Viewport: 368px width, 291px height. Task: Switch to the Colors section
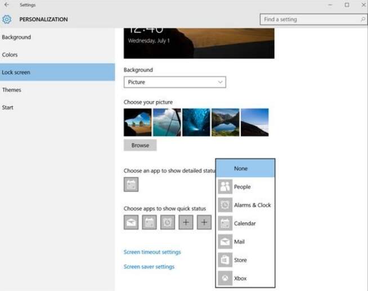[10, 55]
